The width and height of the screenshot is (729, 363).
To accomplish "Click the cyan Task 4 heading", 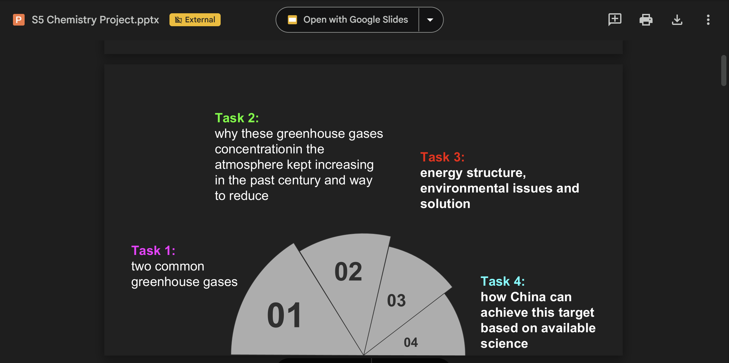I will [x=503, y=281].
